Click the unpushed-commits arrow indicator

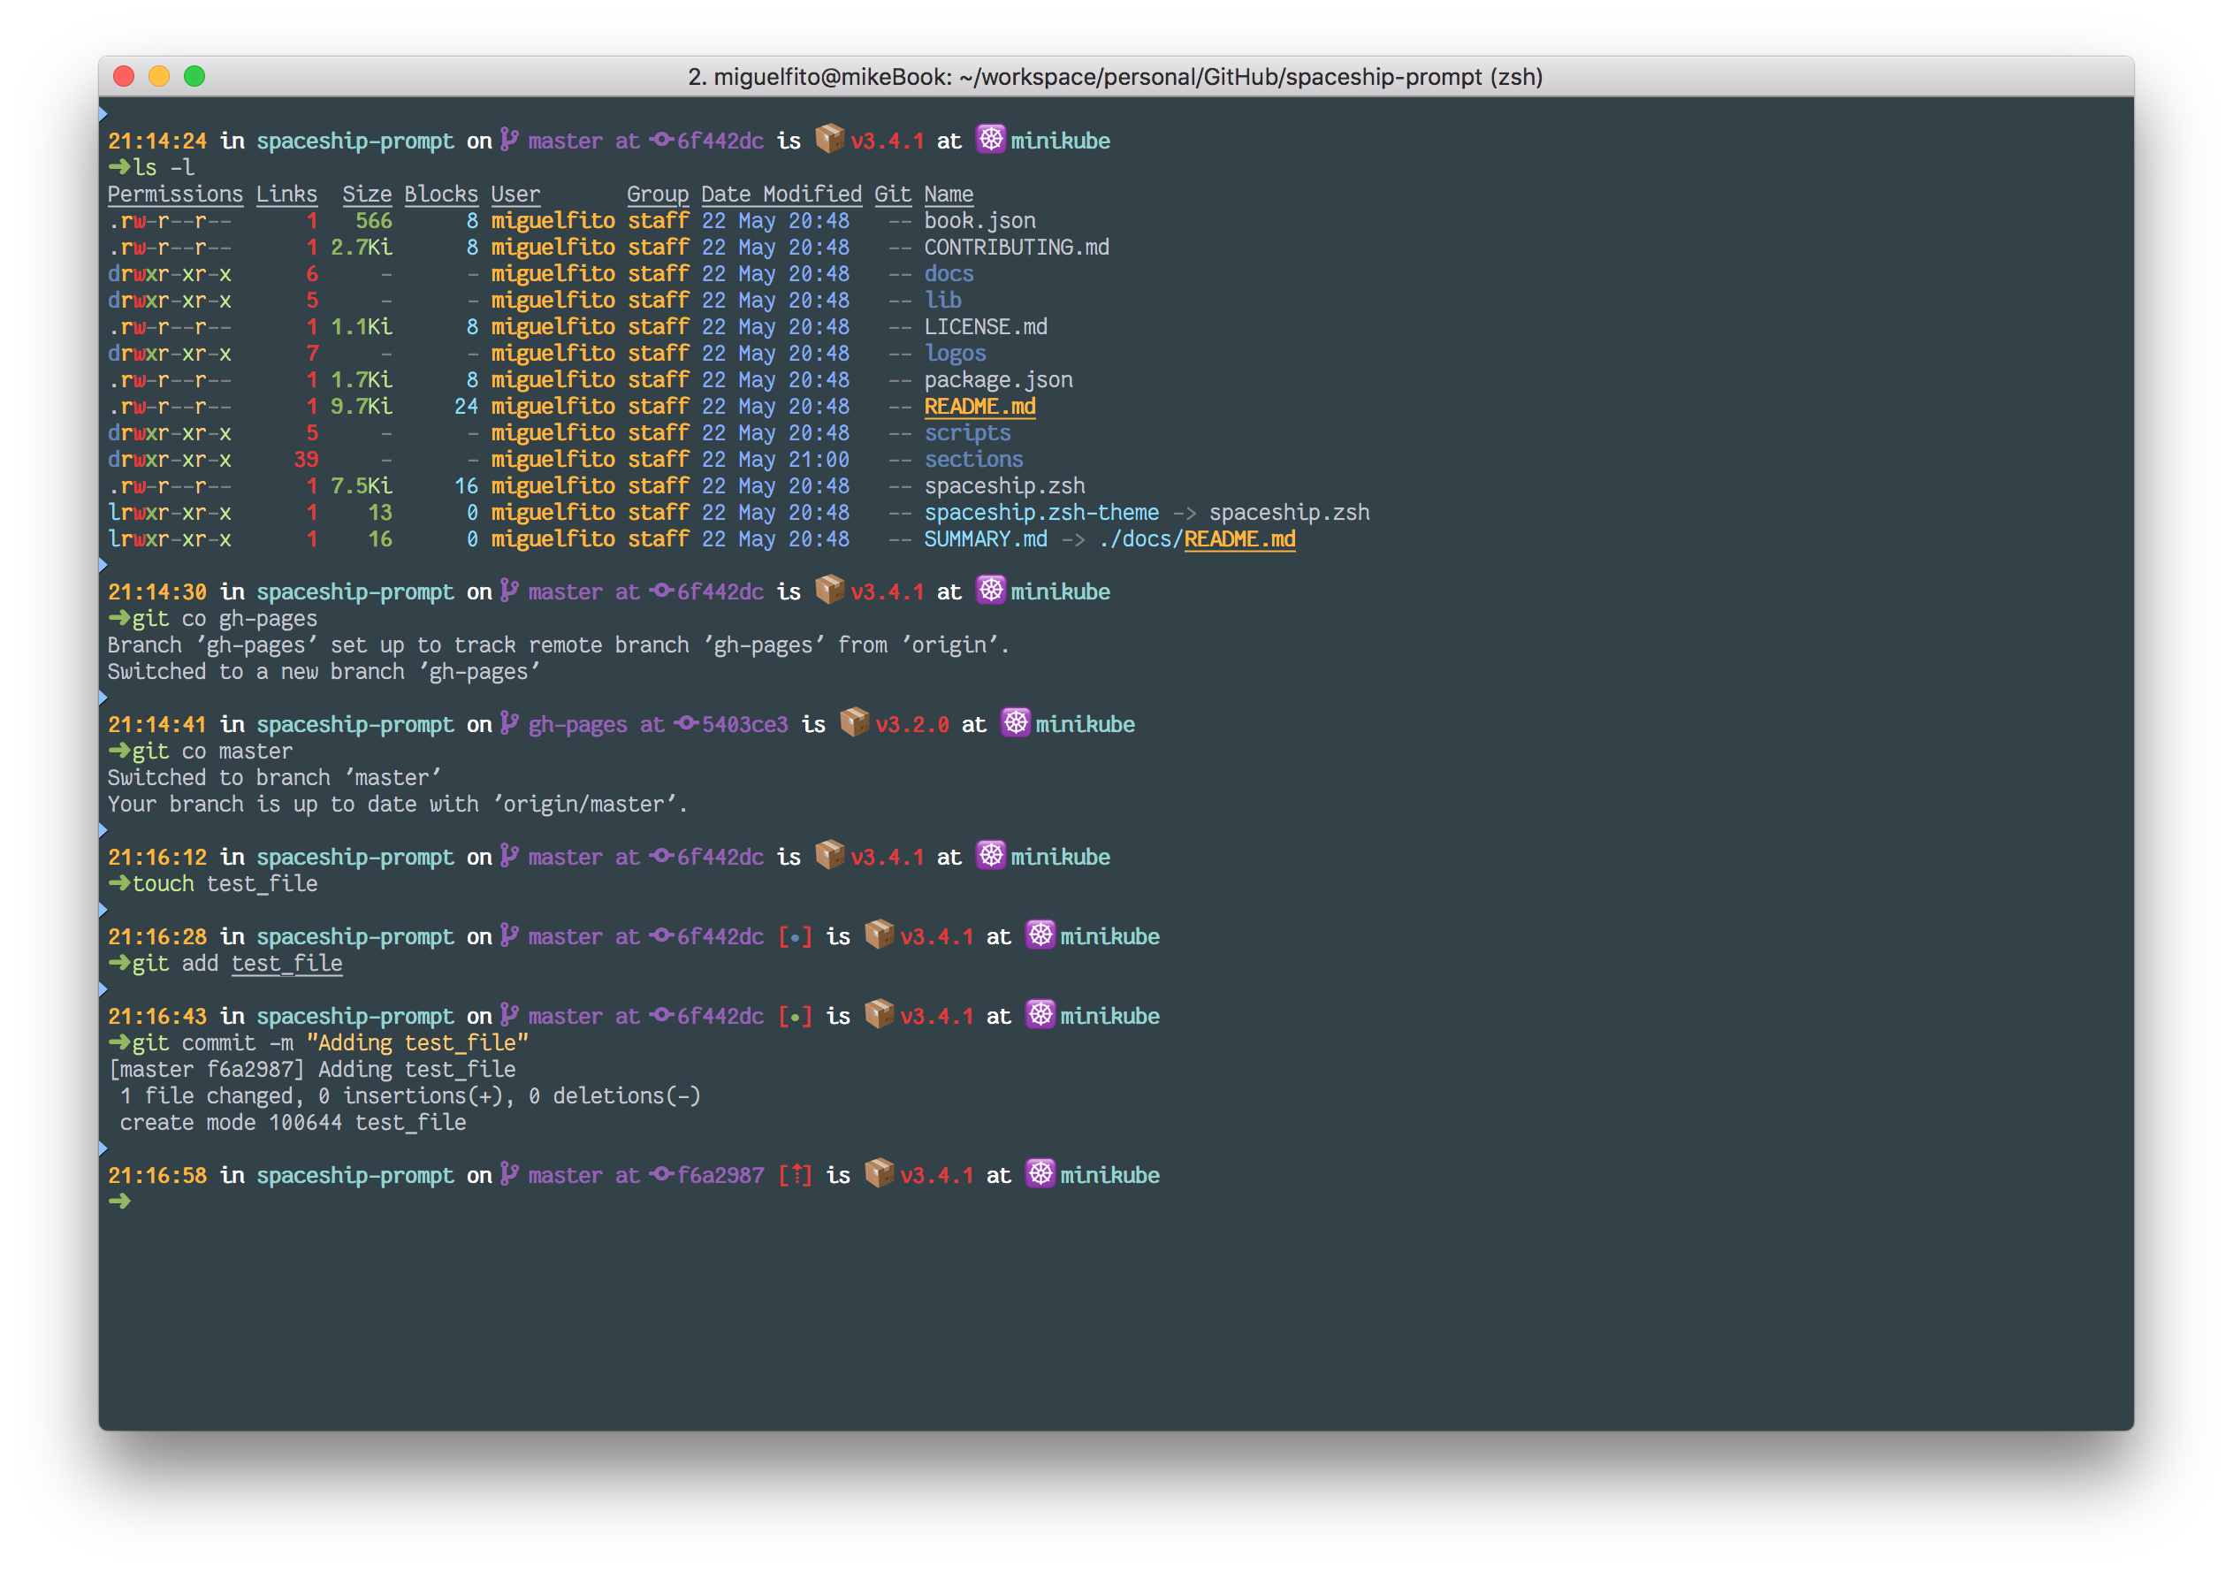coord(796,1175)
